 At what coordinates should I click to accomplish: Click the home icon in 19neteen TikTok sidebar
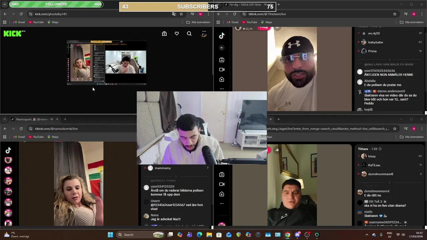tap(222, 79)
